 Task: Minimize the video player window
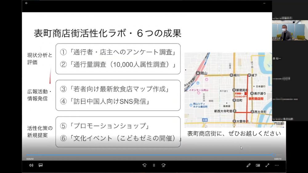pos(264,3)
